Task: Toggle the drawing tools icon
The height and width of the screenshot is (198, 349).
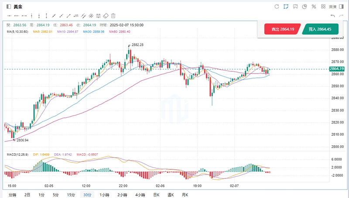Action: click(286, 7)
